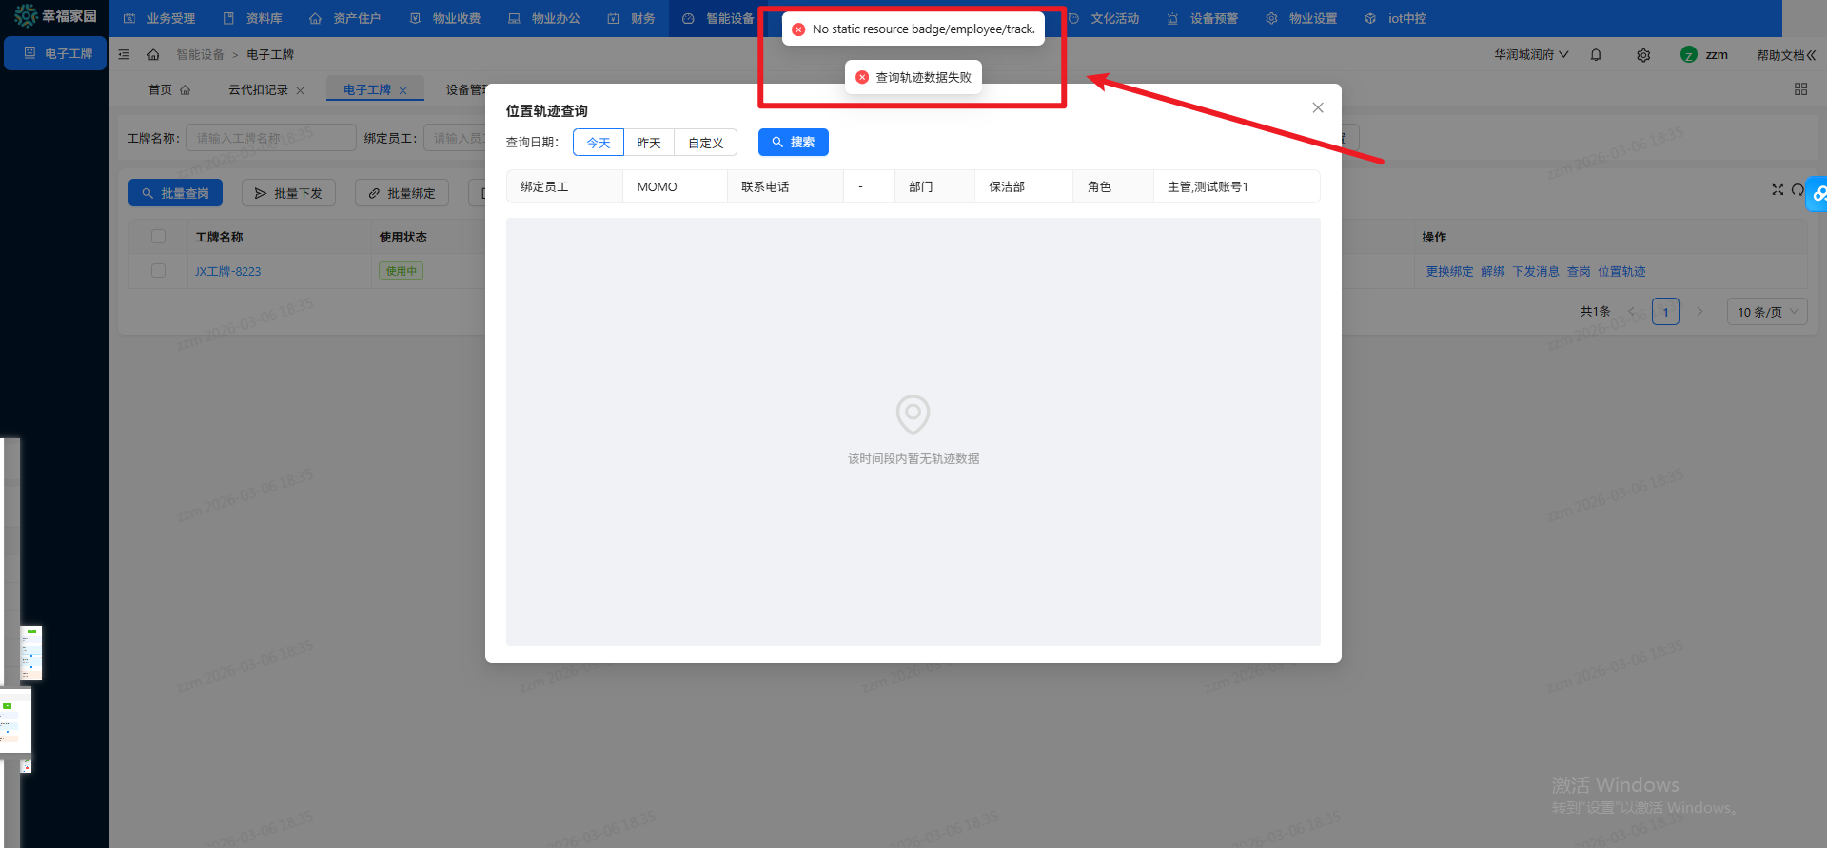Expand the 10 条/页 page size dropdown
This screenshot has width=1827, height=848.
1766,312
